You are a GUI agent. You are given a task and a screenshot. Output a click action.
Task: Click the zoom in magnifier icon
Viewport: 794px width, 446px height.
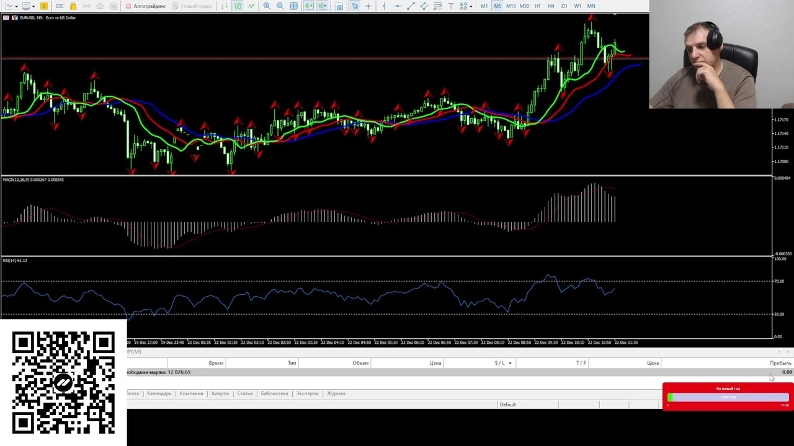point(267,6)
